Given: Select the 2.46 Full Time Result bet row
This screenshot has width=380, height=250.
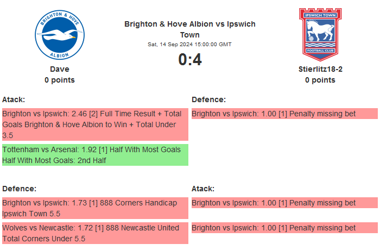Looking at the screenshot, I should (x=95, y=124).
